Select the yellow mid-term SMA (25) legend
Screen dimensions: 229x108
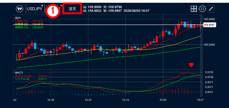click(x=29, y=24)
